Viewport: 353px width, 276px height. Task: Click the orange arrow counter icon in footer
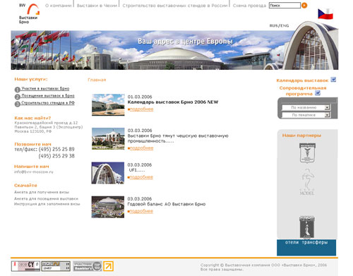tap(109, 266)
